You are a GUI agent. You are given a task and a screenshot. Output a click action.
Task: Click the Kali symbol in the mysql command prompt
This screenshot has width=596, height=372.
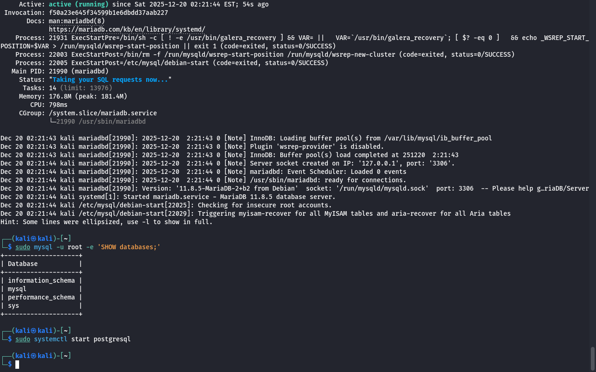pos(34,239)
